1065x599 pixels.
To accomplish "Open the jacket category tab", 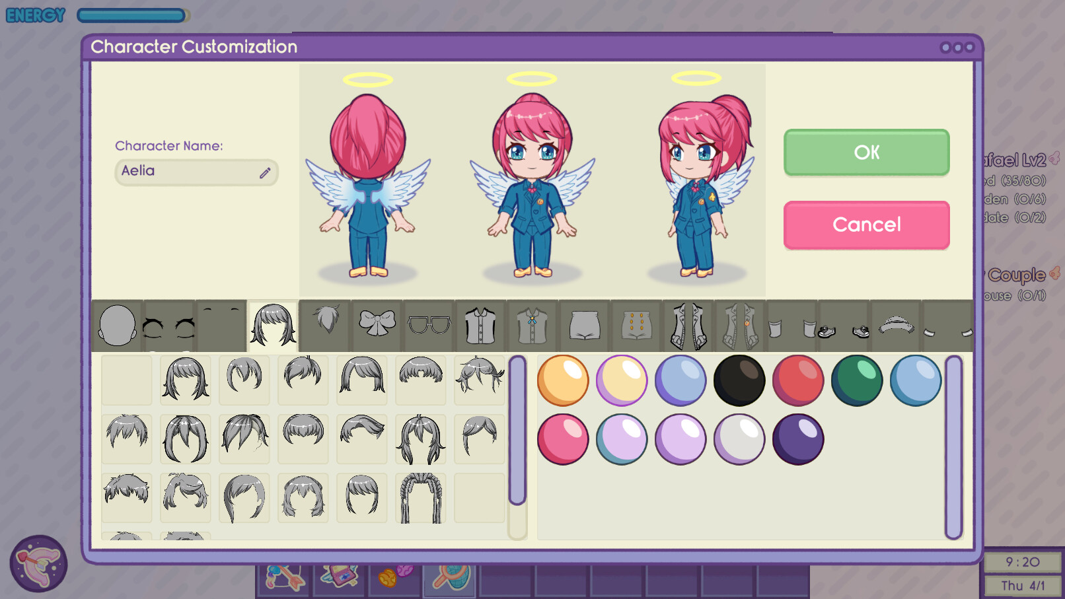I will pos(688,324).
